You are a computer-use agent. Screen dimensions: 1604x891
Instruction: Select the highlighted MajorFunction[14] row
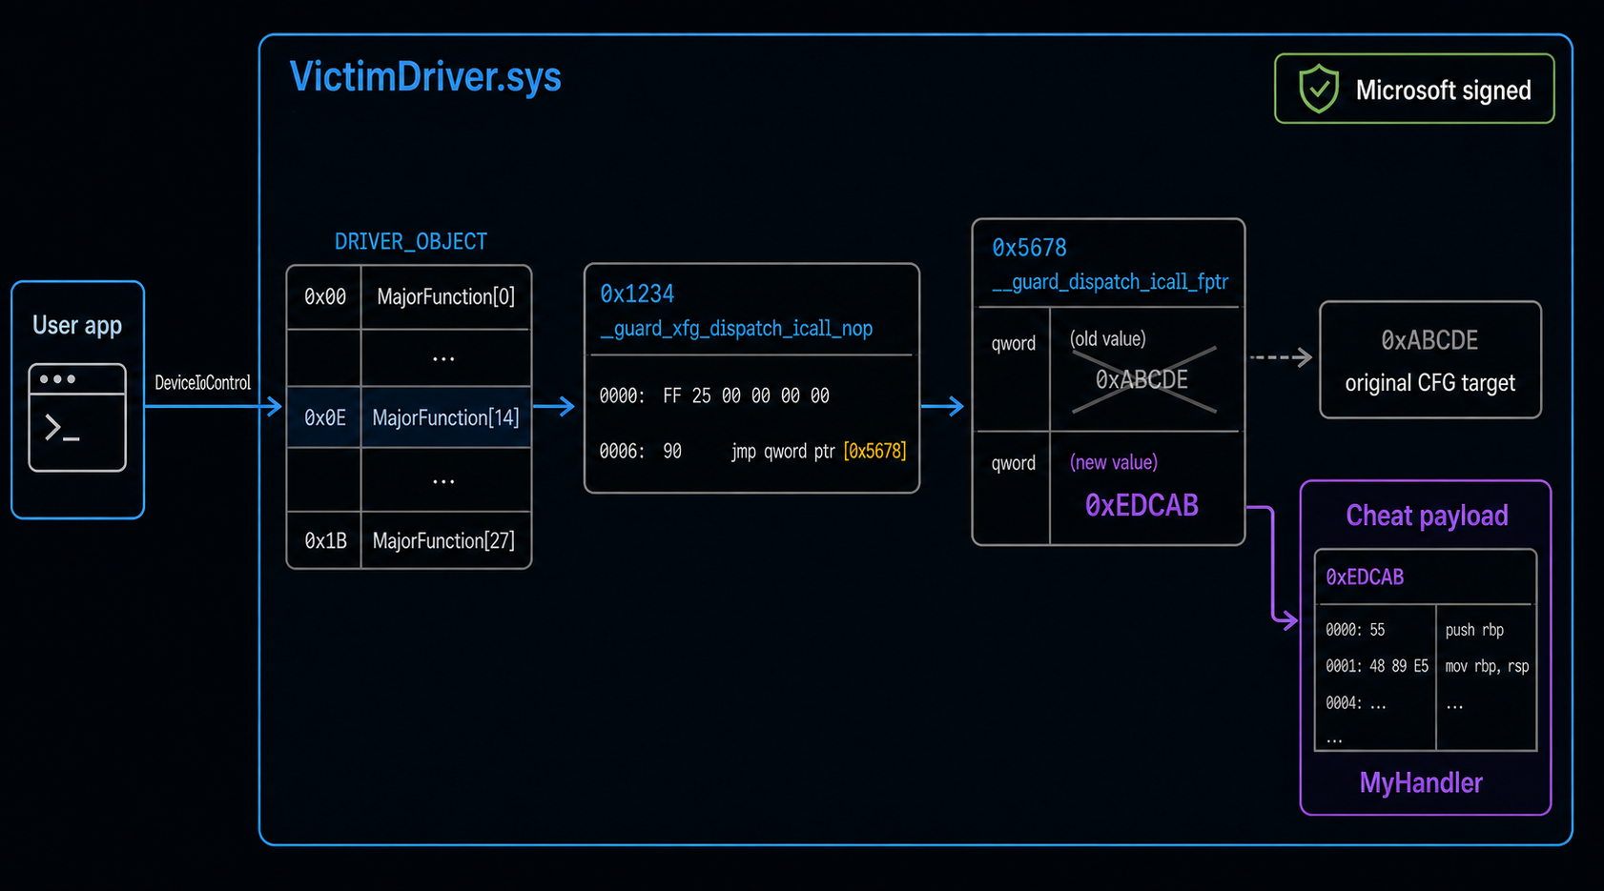point(409,417)
